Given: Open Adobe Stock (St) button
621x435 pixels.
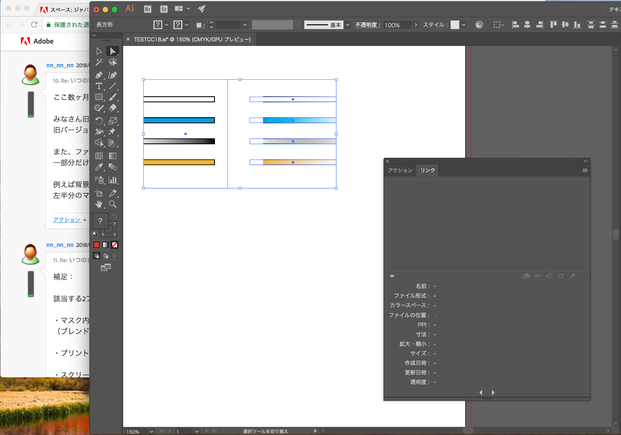Looking at the screenshot, I should (x=164, y=9).
